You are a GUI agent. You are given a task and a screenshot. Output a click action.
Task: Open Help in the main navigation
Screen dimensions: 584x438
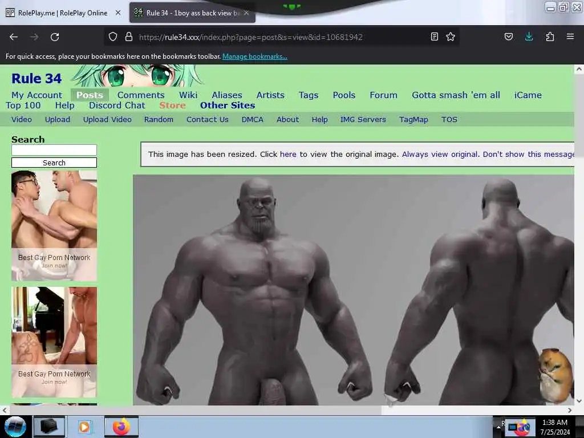65,106
